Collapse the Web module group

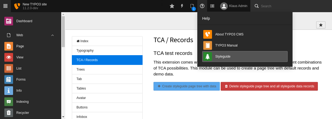pos(53,35)
